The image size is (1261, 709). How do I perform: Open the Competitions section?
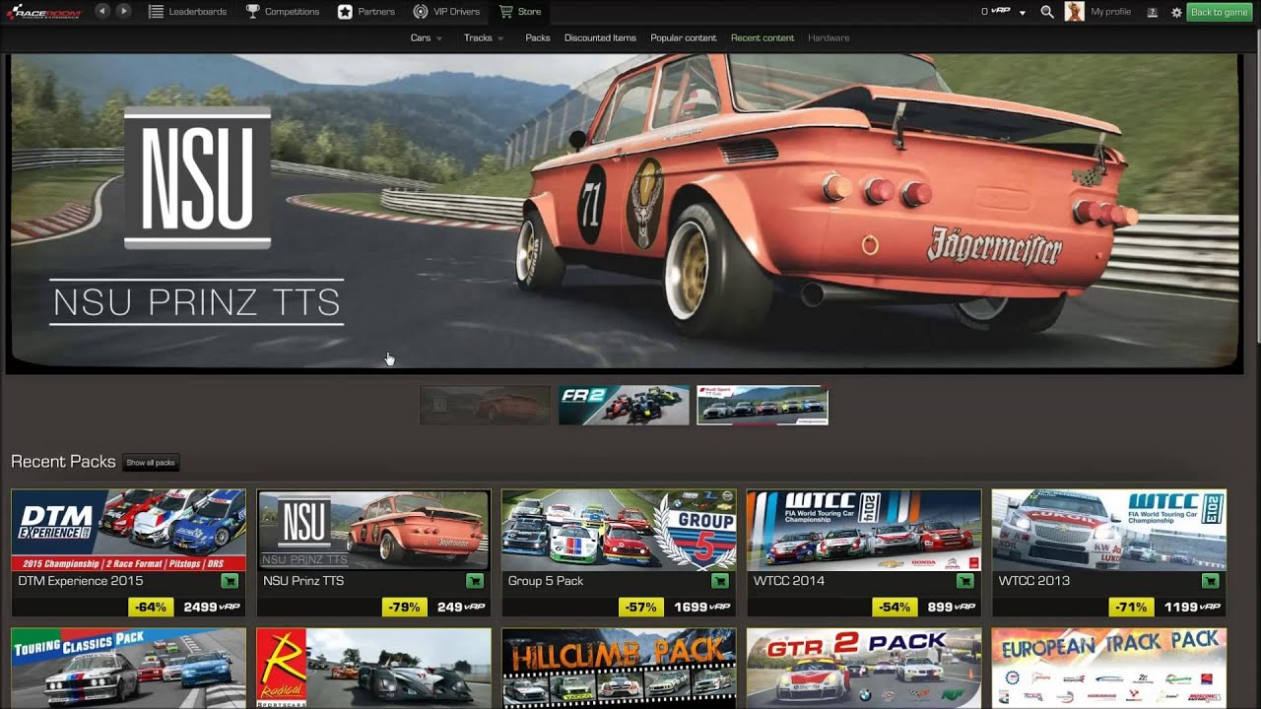(283, 12)
